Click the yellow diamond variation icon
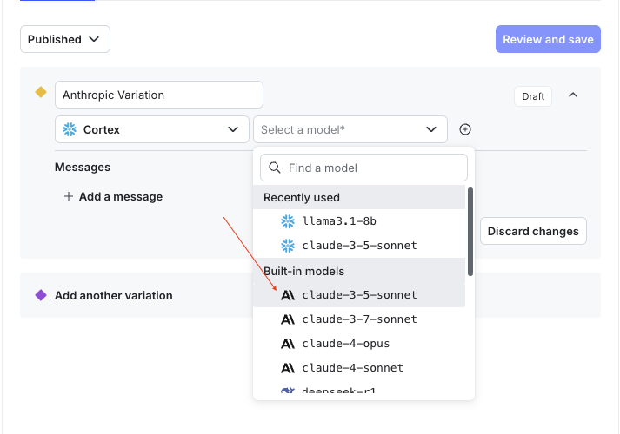620x434 pixels. 40,92
